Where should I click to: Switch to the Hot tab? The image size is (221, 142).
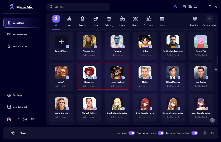pos(69,21)
